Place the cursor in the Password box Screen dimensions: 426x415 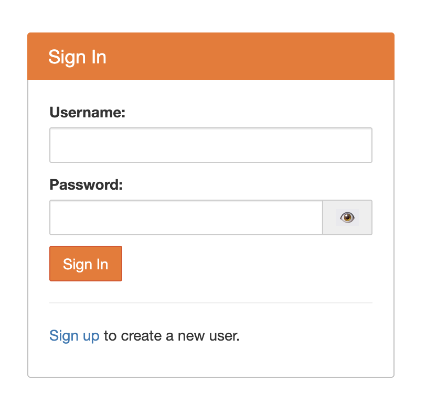coord(186,217)
